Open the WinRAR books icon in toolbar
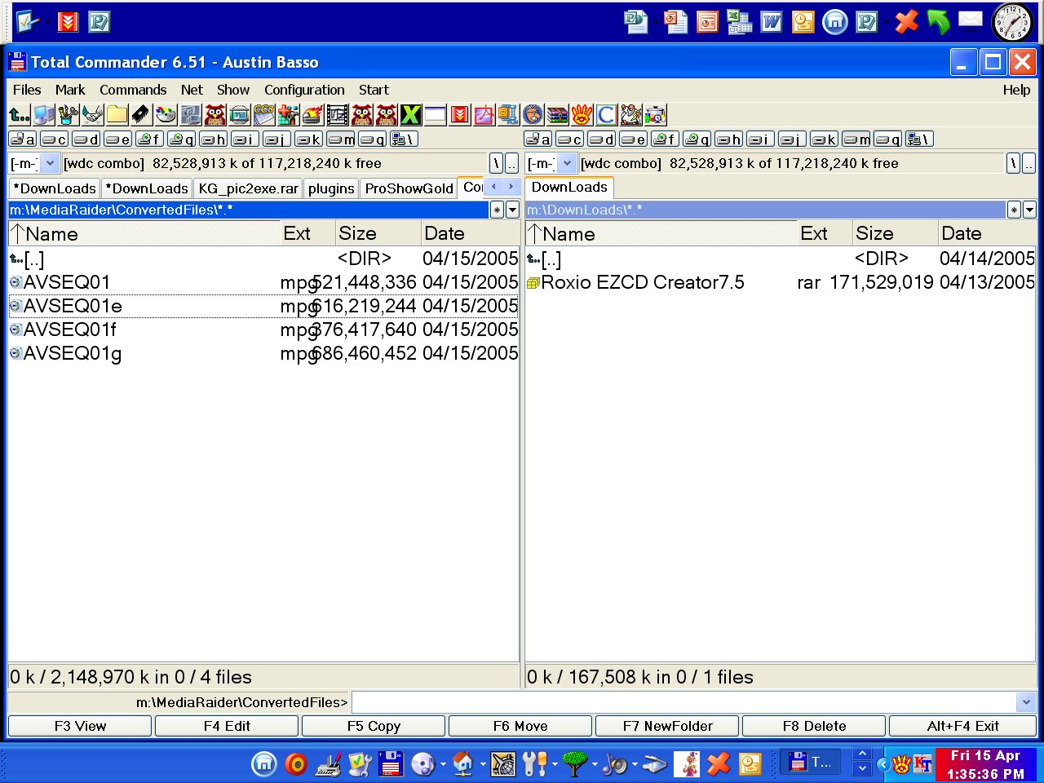The image size is (1044, 783). (x=557, y=115)
